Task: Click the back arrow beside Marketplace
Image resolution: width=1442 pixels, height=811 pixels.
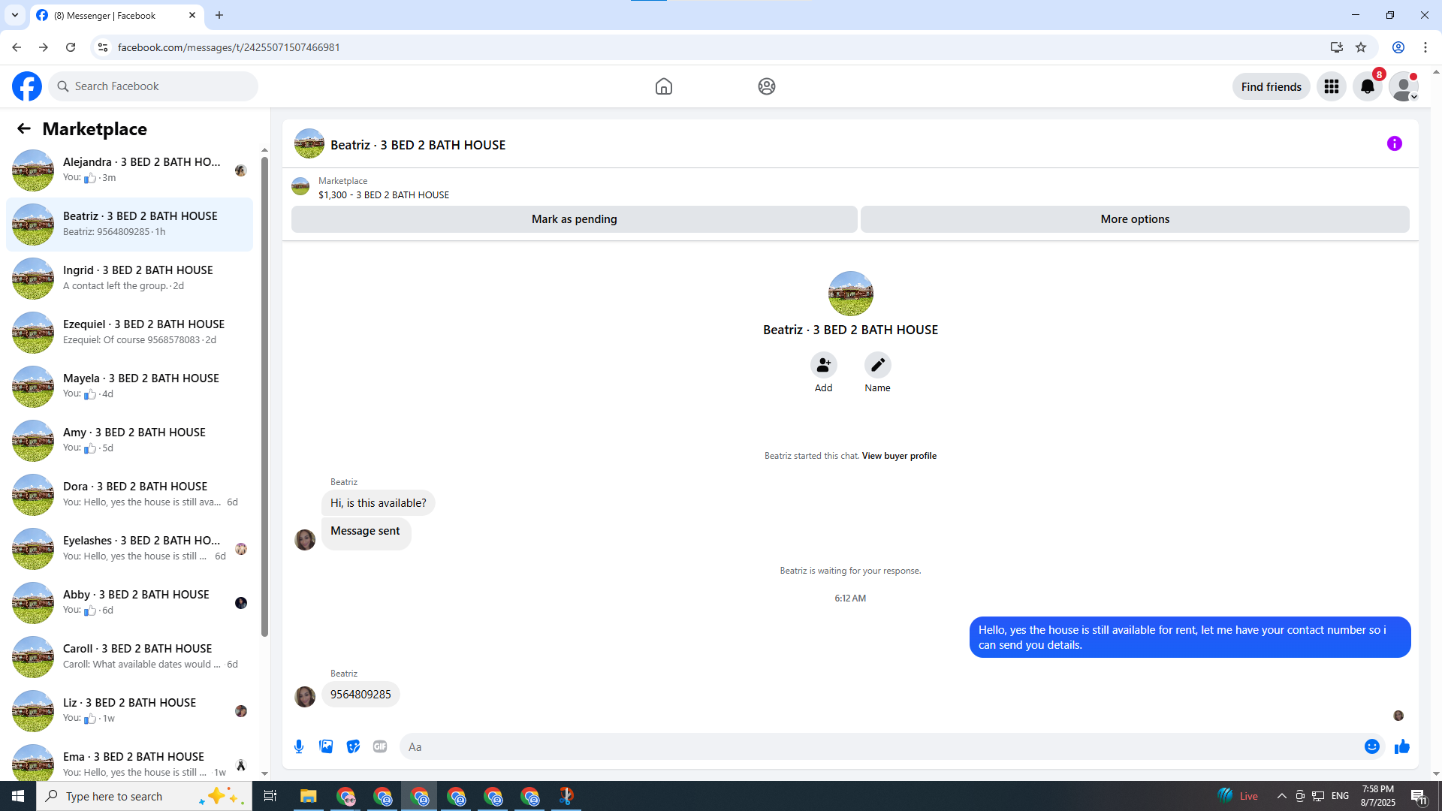Action: tap(24, 129)
